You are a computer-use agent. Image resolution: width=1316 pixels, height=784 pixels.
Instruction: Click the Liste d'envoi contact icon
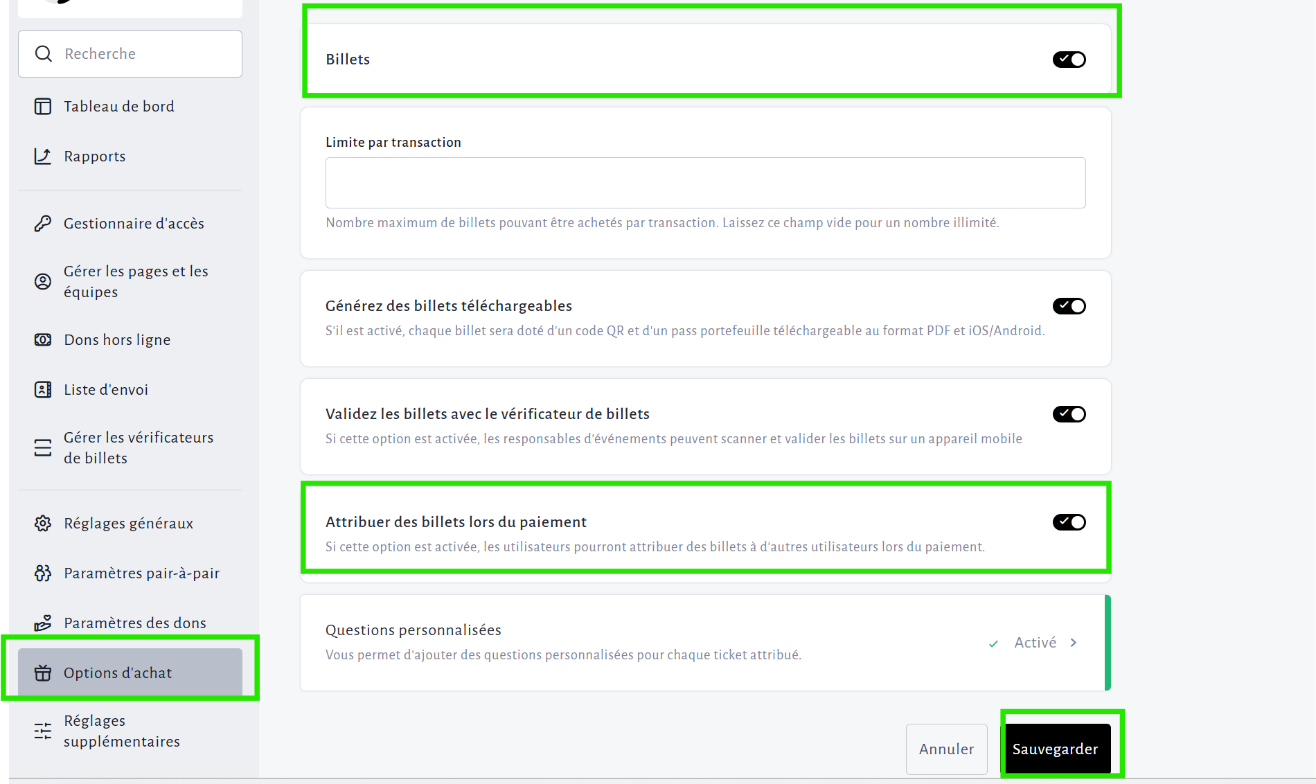43,390
